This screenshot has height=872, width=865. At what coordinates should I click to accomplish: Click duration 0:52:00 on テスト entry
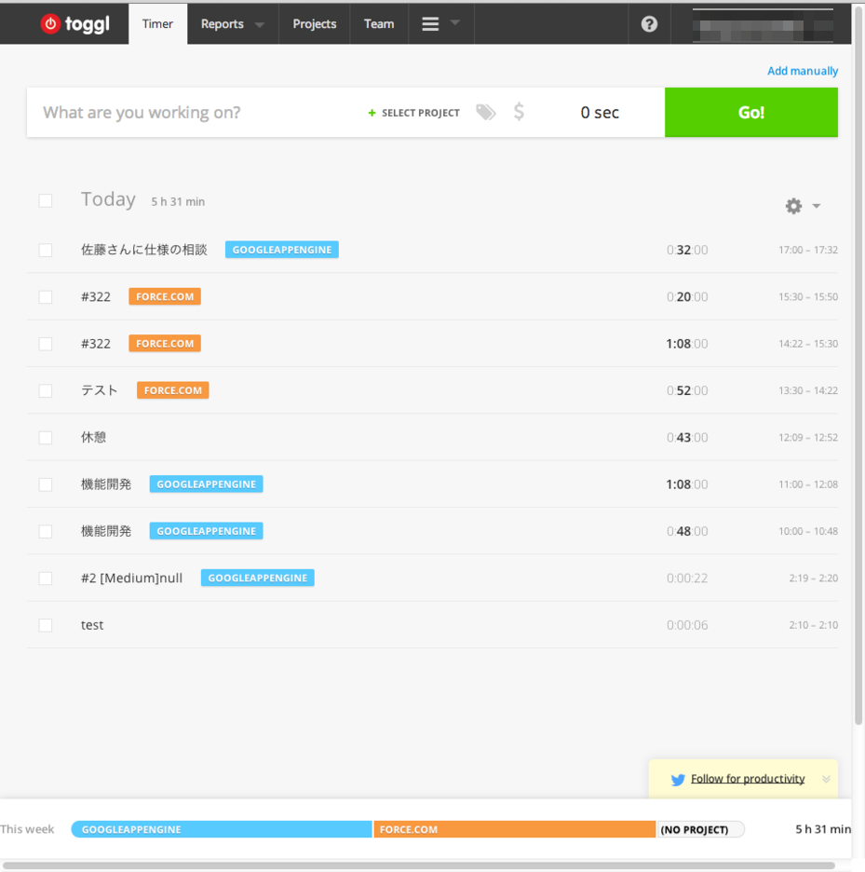point(687,390)
